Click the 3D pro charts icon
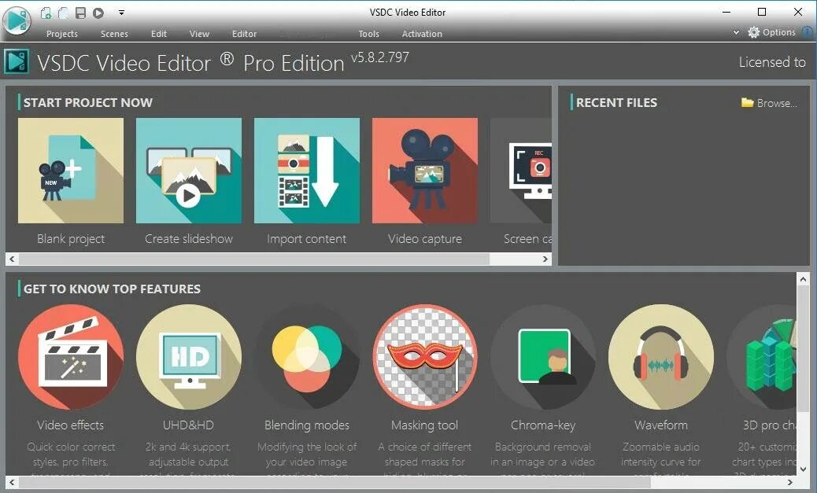This screenshot has width=817, height=493. (761, 357)
